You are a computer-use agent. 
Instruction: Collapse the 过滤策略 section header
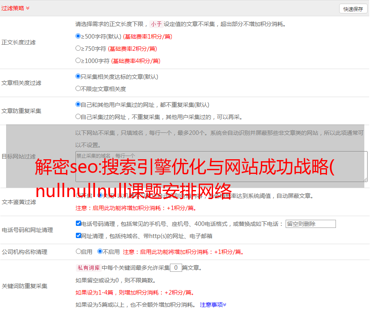(x=15, y=8)
